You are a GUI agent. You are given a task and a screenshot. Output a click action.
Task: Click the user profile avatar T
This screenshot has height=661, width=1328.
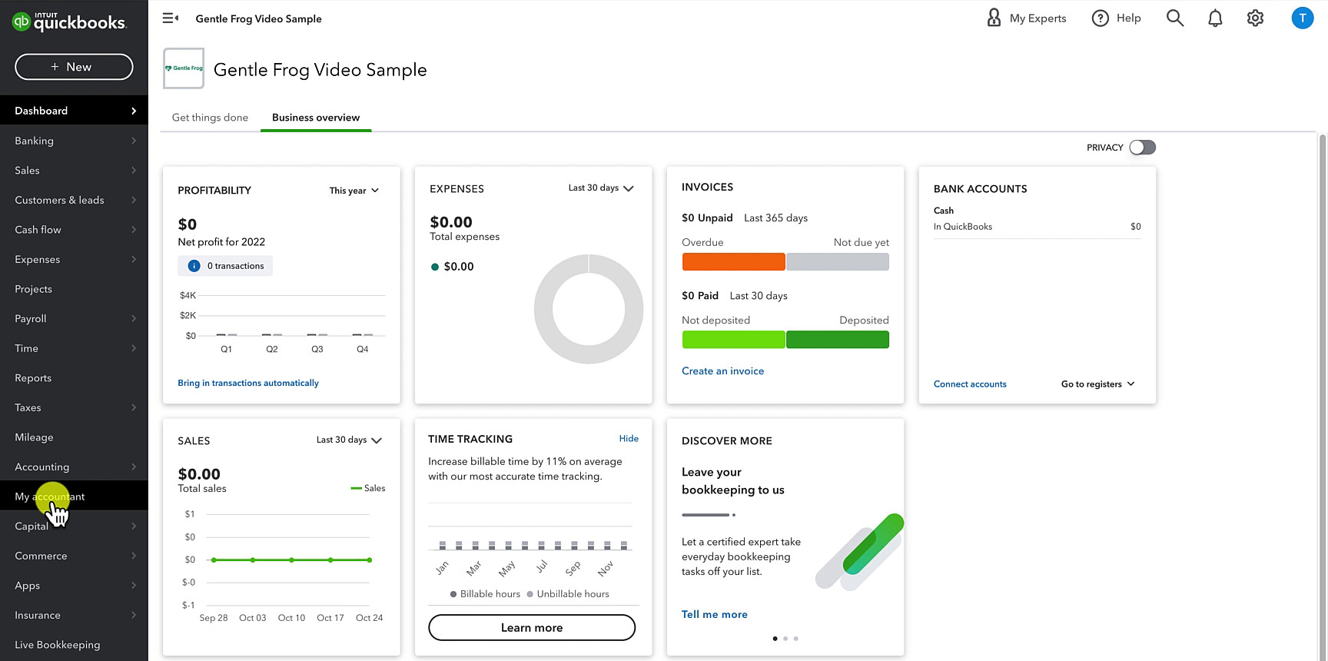(1302, 18)
